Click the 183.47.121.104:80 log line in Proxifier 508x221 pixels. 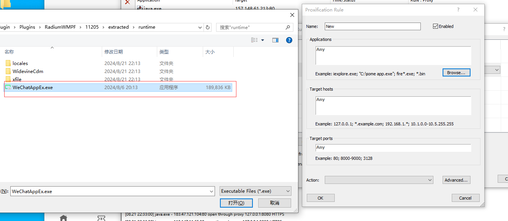(204, 214)
